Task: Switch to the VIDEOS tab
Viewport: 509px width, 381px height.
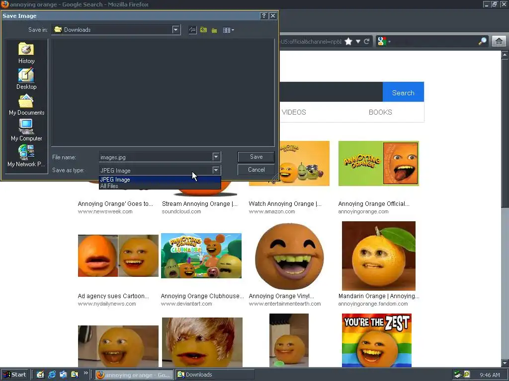Action: pyautogui.click(x=294, y=112)
